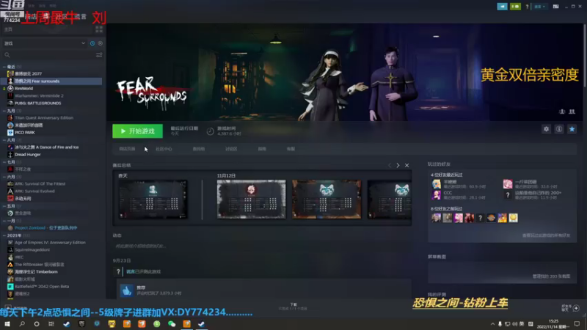
Task: Open the 游戏 library filter dropdown
Action: [x=45, y=43]
